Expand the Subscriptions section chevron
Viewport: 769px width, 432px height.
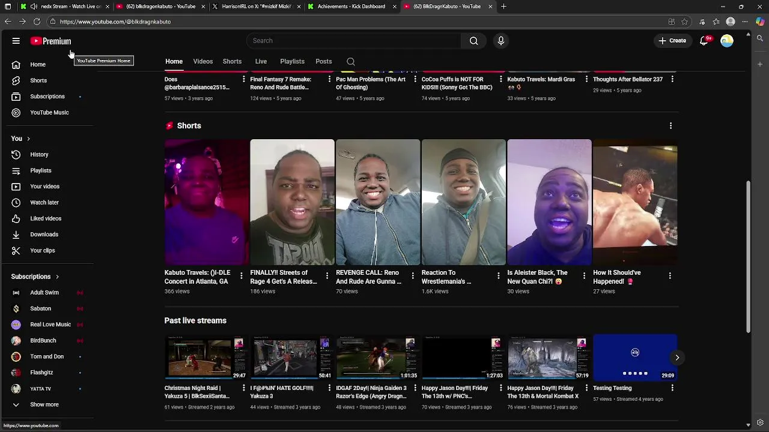coord(57,277)
